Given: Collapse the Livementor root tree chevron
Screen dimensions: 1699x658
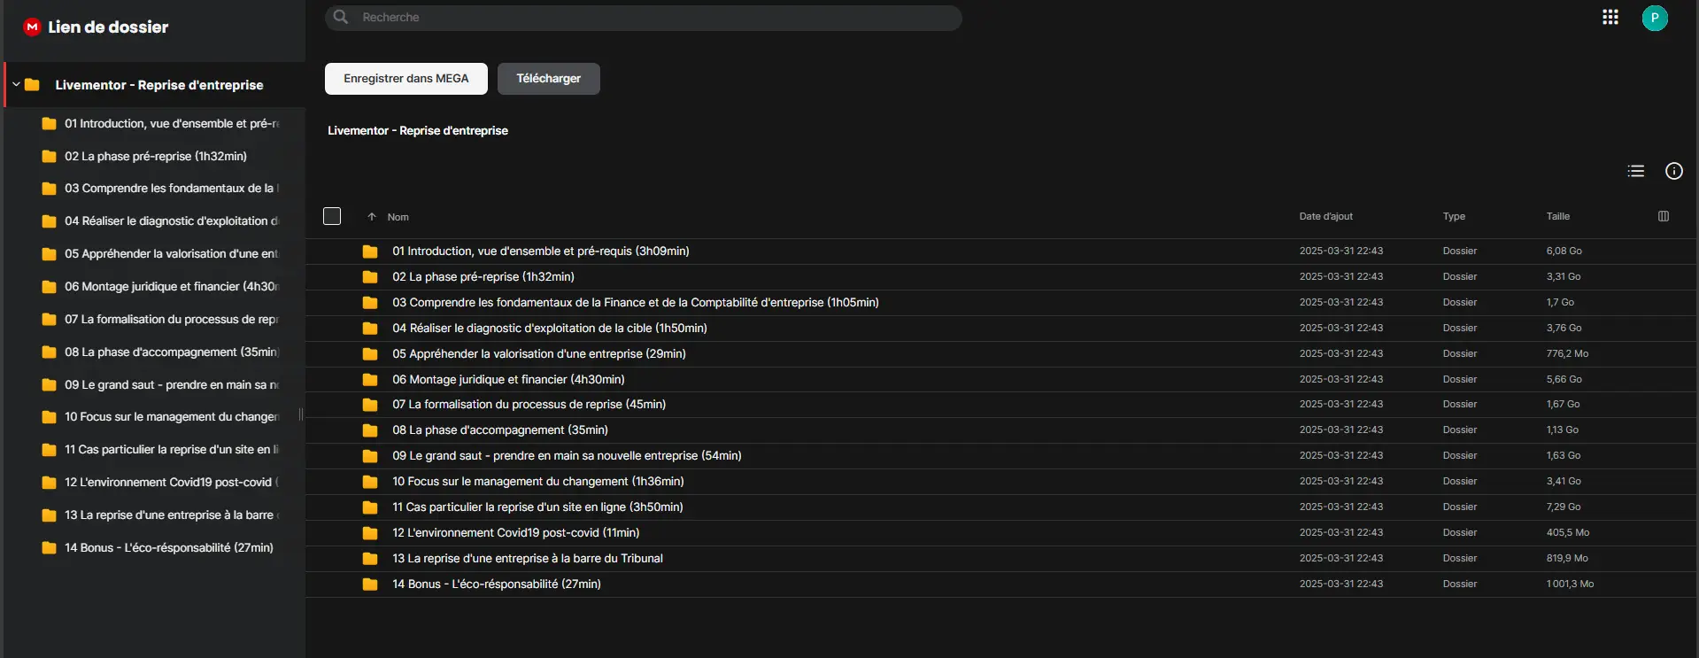Looking at the screenshot, I should (x=16, y=85).
